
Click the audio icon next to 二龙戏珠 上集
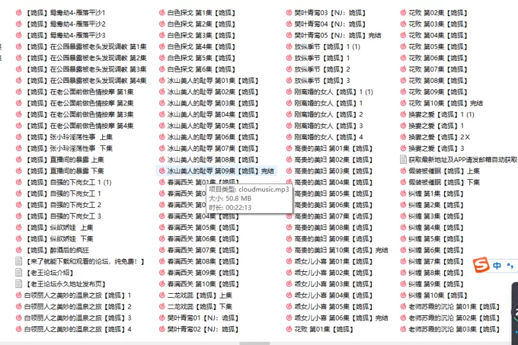click(161, 295)
